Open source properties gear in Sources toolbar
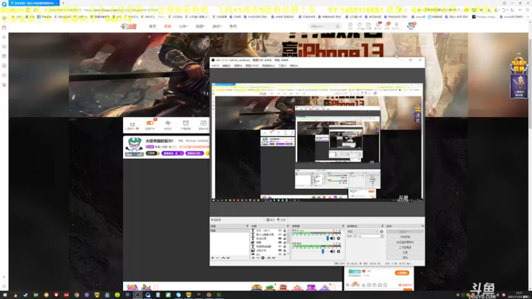 click(x=263, y=258)
